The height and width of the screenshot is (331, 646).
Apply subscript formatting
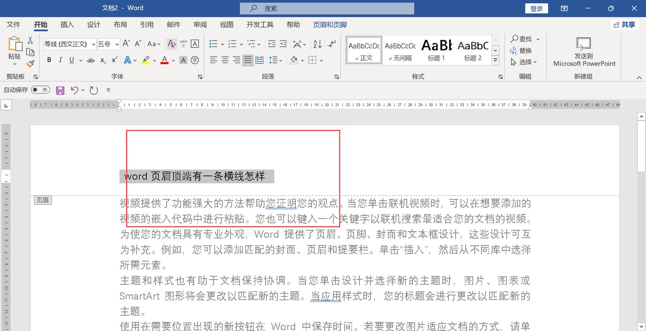[103, 60]
